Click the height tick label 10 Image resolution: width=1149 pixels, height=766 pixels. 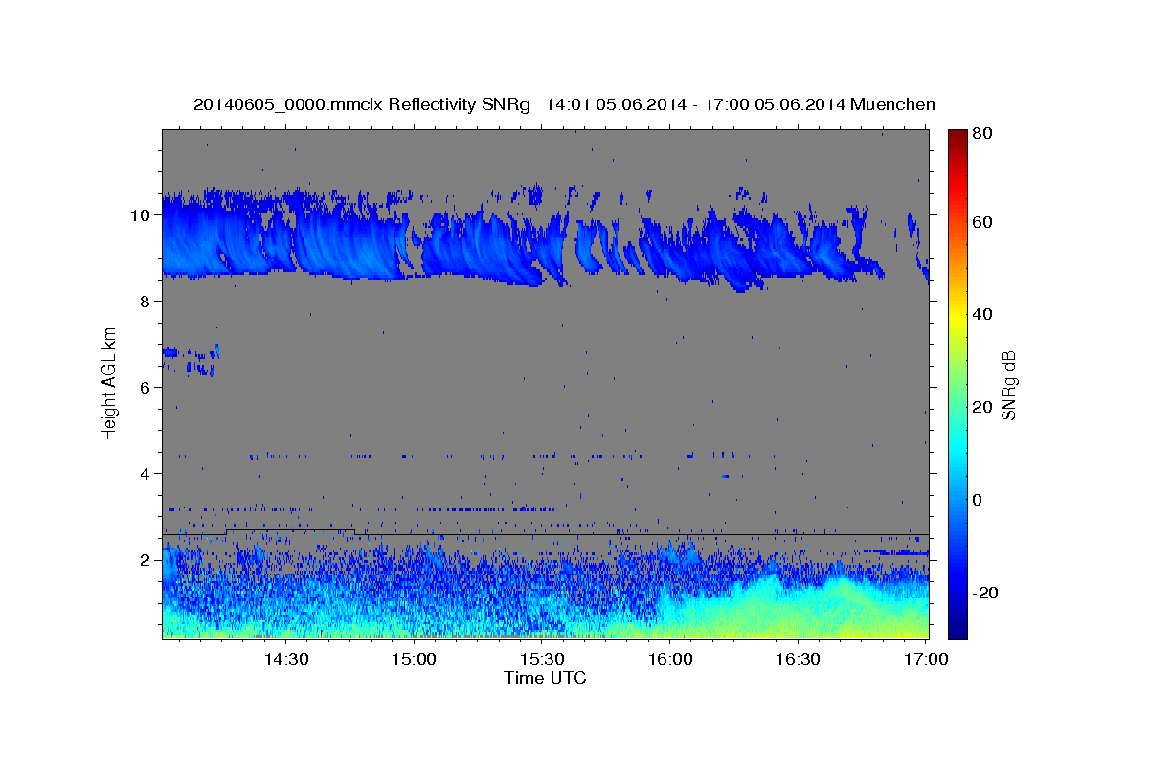coord(142,214)
